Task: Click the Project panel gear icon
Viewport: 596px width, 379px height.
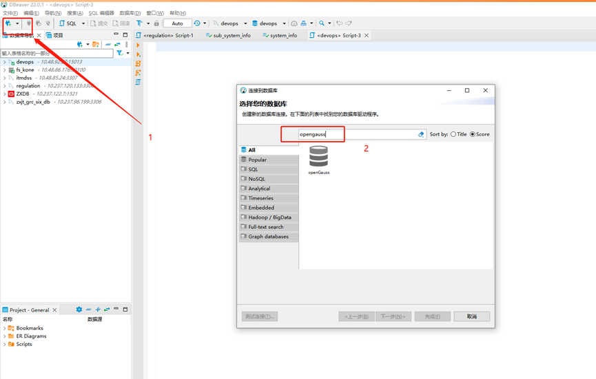Action: [79, 310]
